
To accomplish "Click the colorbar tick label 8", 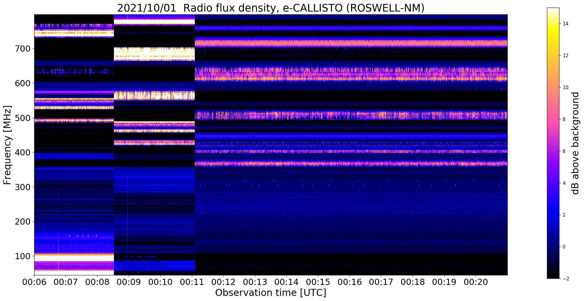I will (x=564, y=119).
